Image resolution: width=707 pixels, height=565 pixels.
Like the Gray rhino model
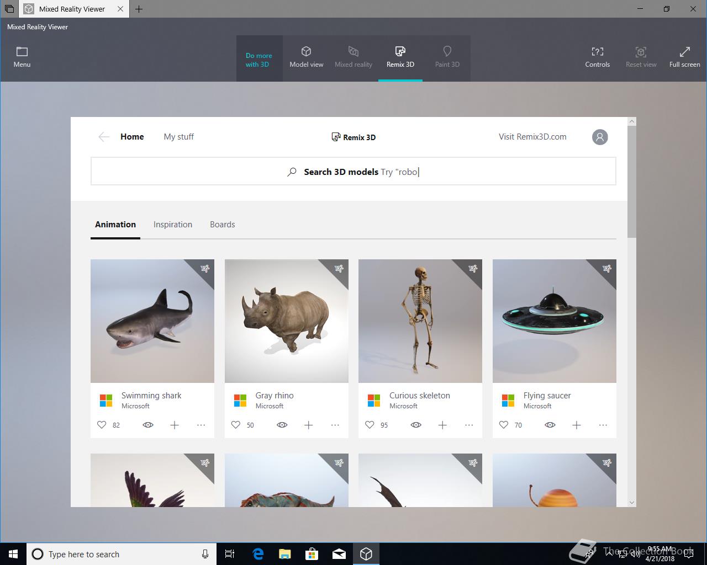tap(236, 425)
